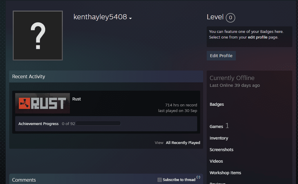This screenshot has height=184, width=298.
Task: Open the Reviews section at sidebar bottom
Action: [217, 183]
